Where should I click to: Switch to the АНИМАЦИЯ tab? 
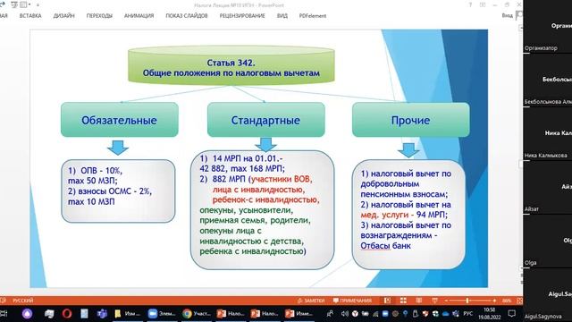point(139,16)
